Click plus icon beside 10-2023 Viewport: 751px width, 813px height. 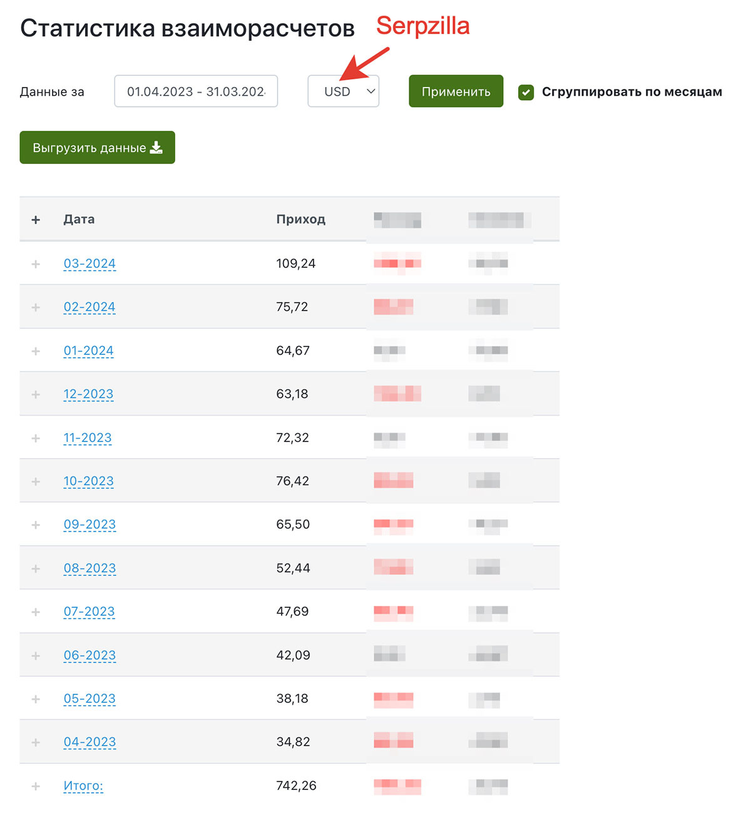[36, 481]
